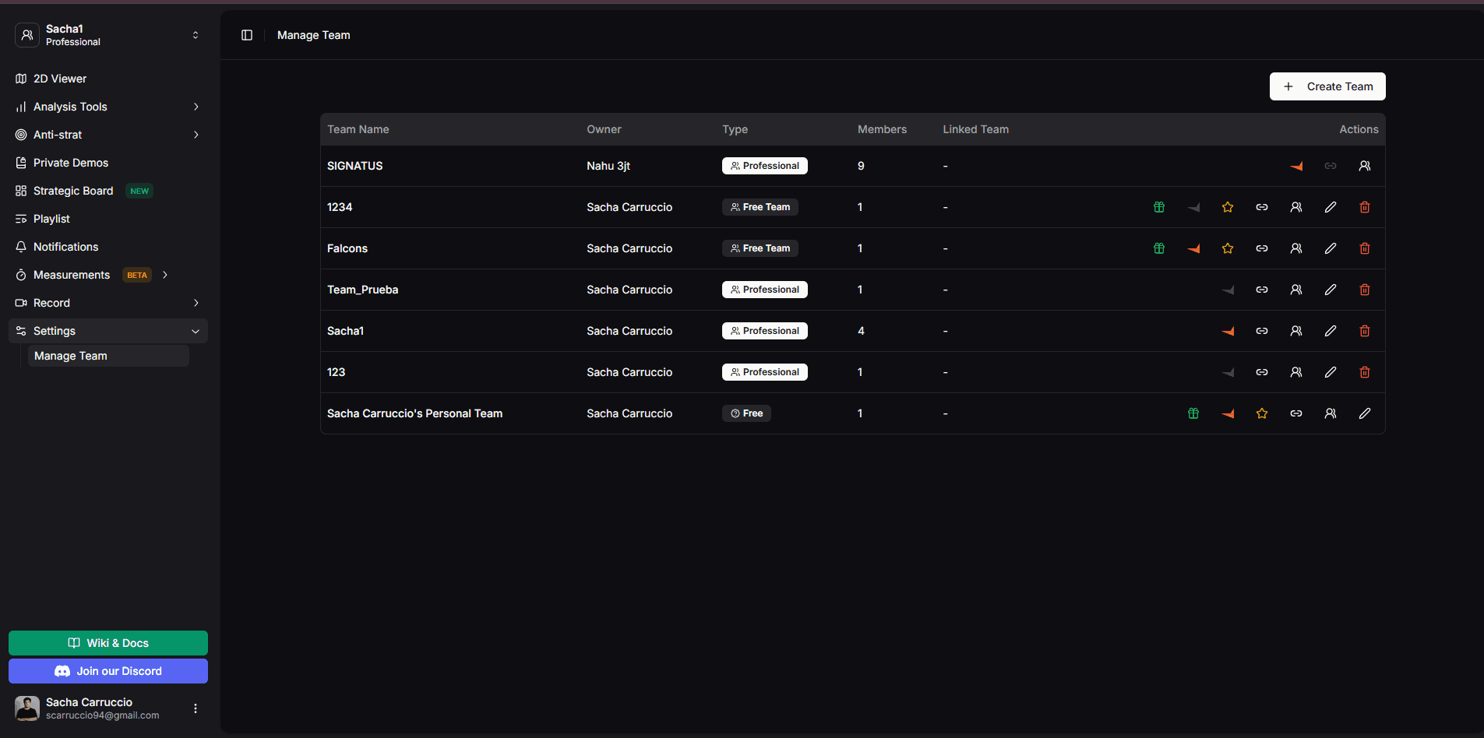The image size is (1484, 738).
Task: Go to Private Demos in sidebar
Action: (71, 163)
